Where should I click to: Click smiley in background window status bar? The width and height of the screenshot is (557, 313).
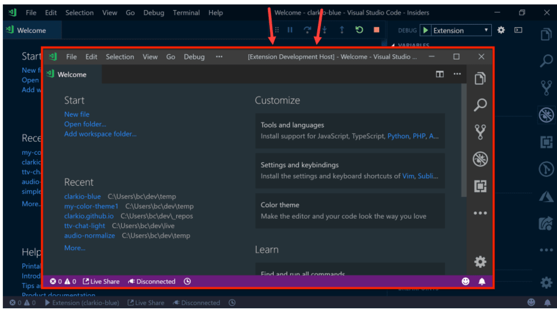tap(531, 302)
